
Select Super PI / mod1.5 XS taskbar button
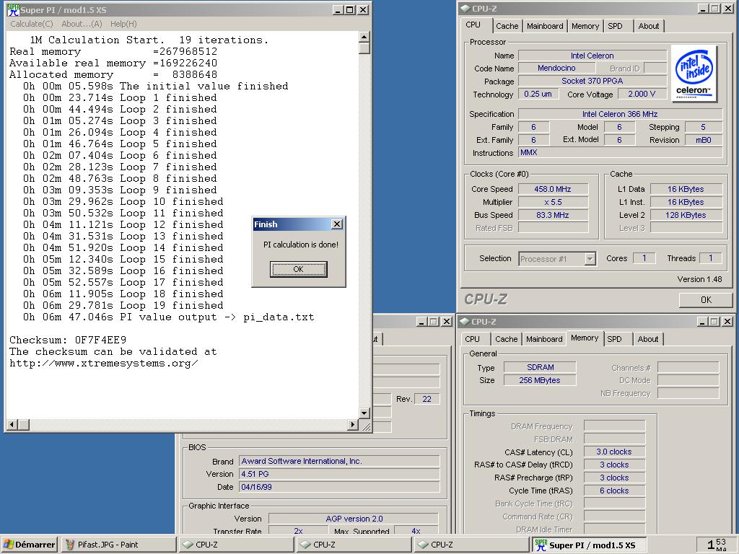pos(589,545)
